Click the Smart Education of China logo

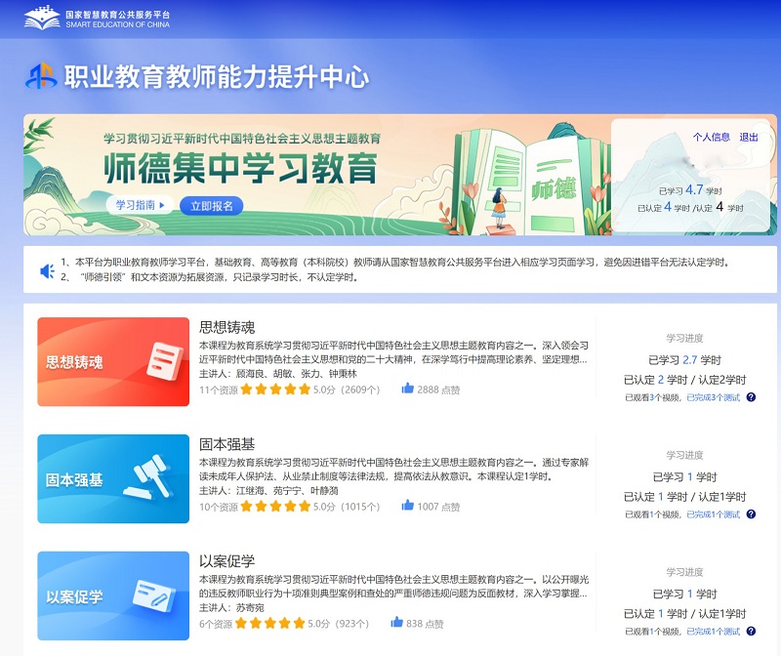pos(97,18)
